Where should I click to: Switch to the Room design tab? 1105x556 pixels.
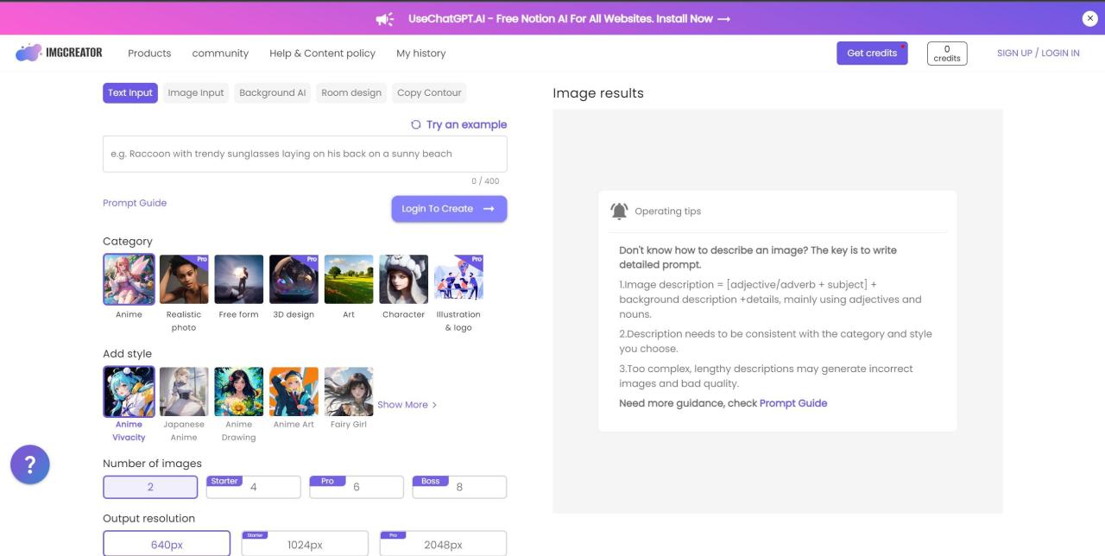(351, 92)
